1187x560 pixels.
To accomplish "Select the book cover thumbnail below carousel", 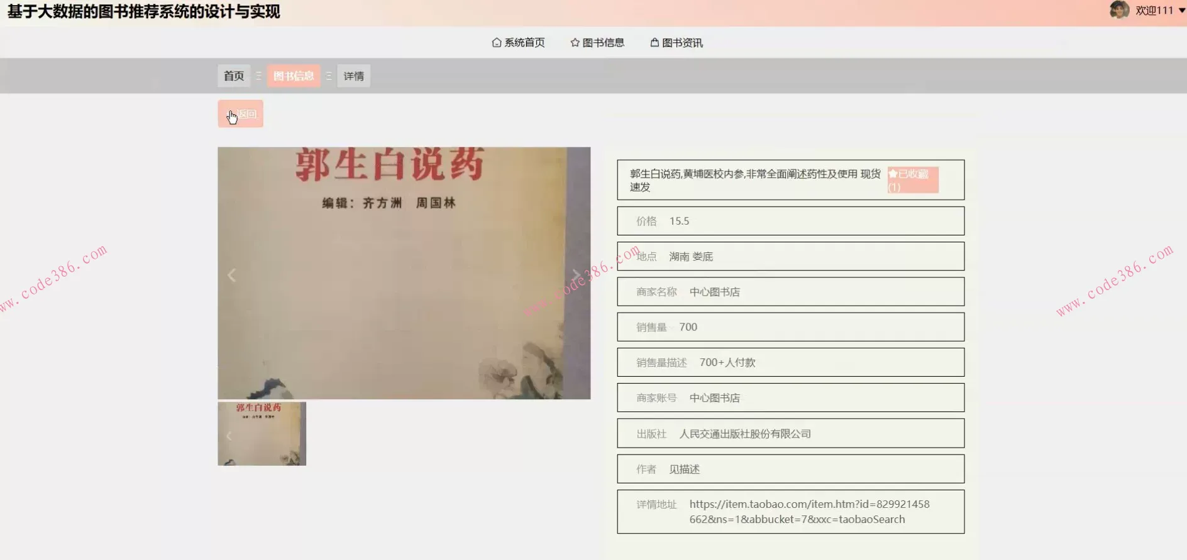I will (262, 434).
